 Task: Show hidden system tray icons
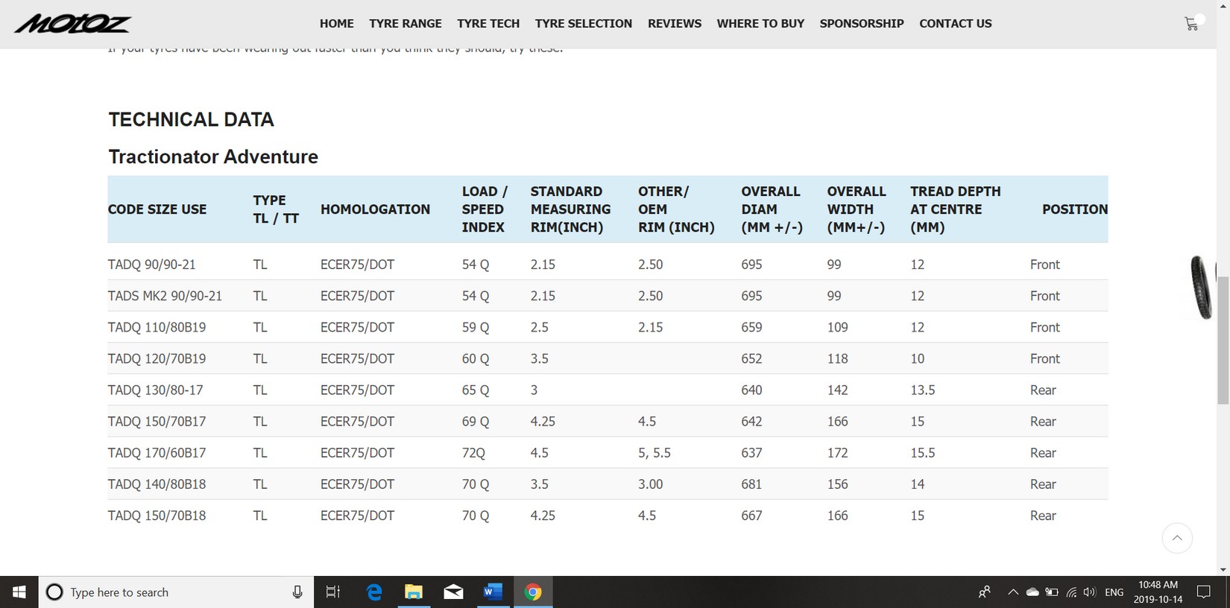[1012, 592]
